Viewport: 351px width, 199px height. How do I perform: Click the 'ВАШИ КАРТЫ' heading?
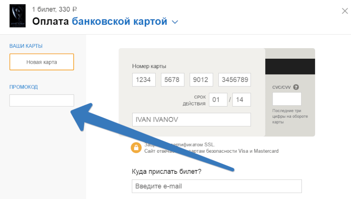click(x=26, y=46)
